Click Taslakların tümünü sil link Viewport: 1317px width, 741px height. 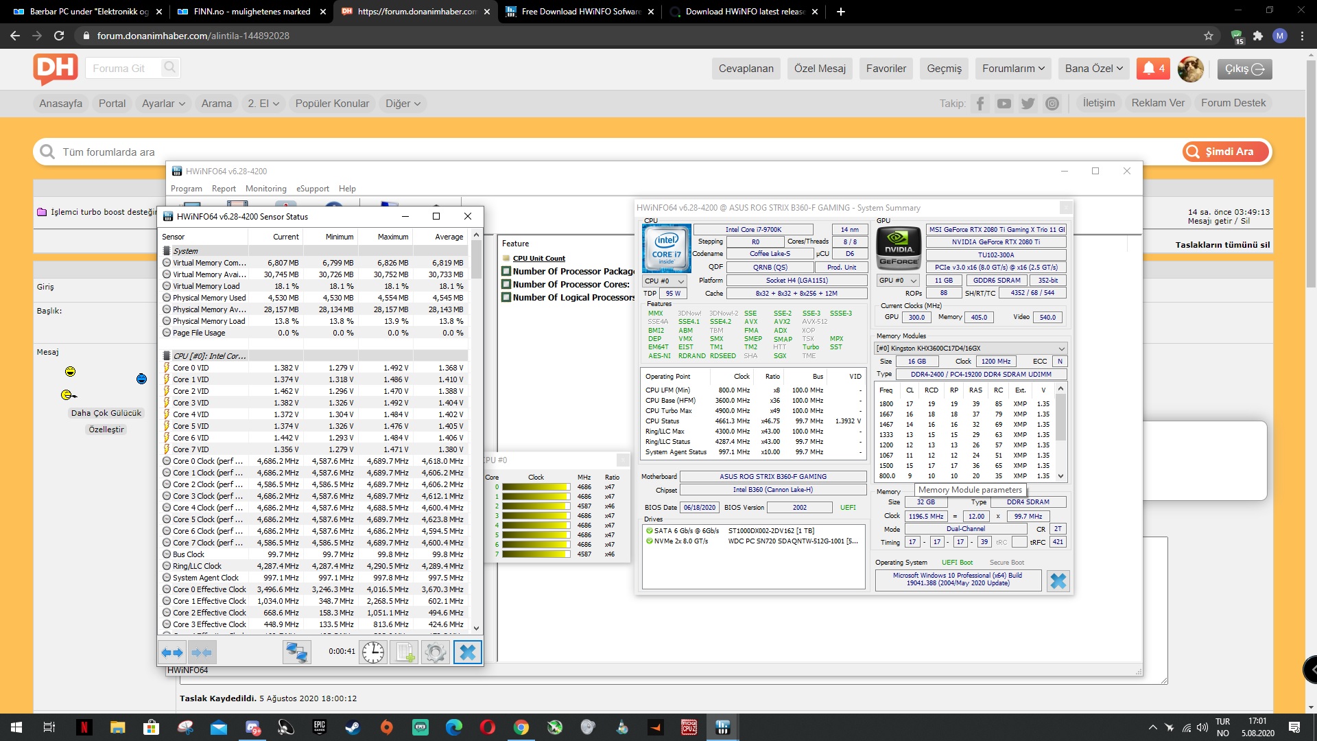(1222, 245)
